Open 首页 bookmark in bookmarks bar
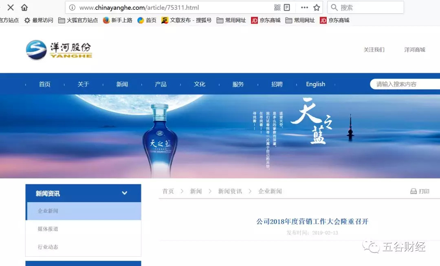 point(147,20)
